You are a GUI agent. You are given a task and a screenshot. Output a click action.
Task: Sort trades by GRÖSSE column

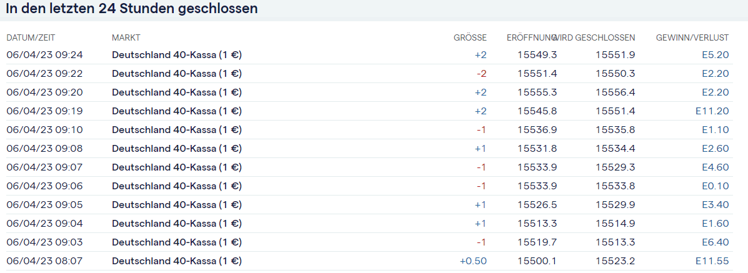470,38
